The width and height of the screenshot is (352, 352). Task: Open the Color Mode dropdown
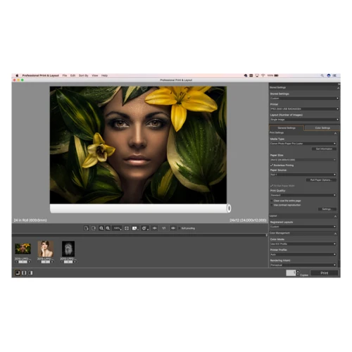(303, 244)
